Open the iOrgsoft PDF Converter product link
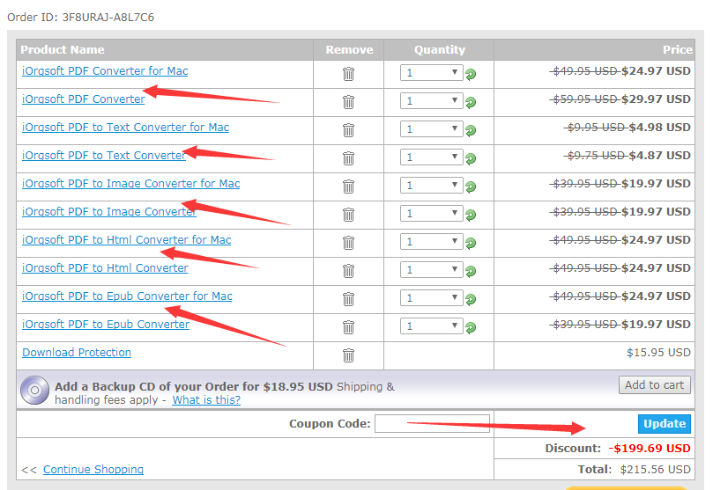713x490 pixels. click(x=84, y=99)
